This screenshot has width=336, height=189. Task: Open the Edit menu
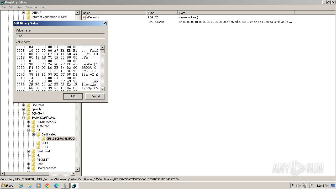pyautogui.click(x=11, y=7)
